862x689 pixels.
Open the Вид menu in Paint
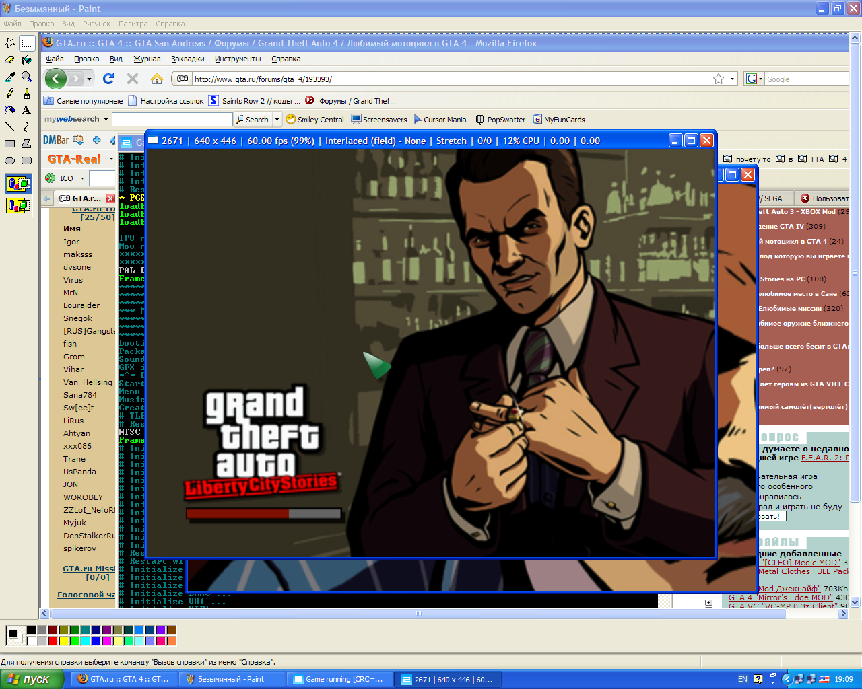(69, 24)
